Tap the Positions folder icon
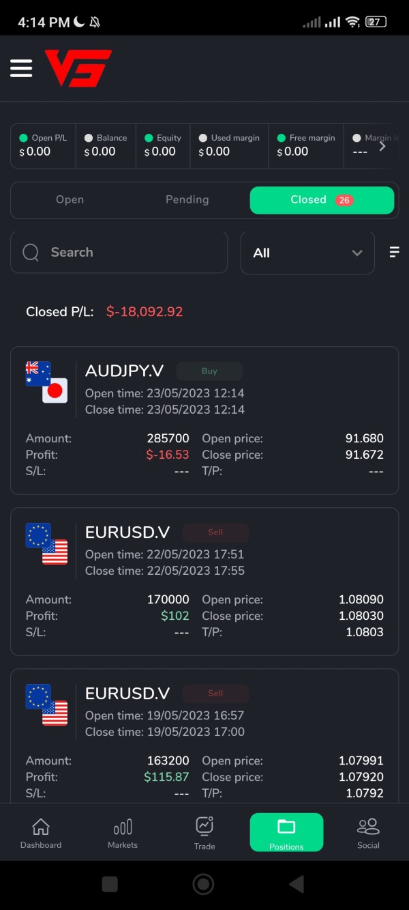Screen dimensions: 409x910 tap(286, 827)
